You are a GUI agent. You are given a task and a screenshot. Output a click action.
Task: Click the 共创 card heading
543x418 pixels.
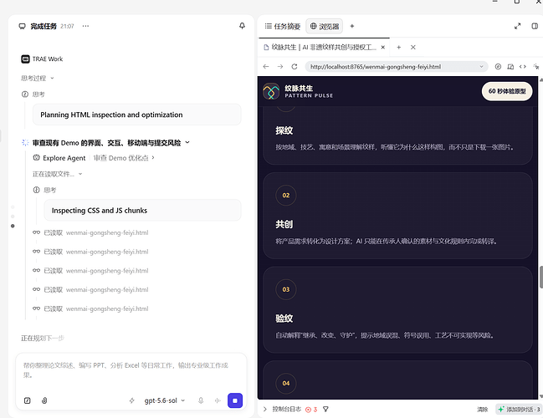[284, 224]
